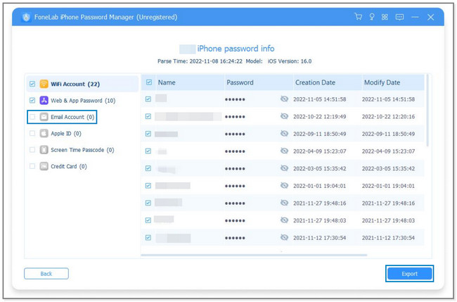Click the masked password in first row
The width and height of the screenshot is (457, 302).
235,99
